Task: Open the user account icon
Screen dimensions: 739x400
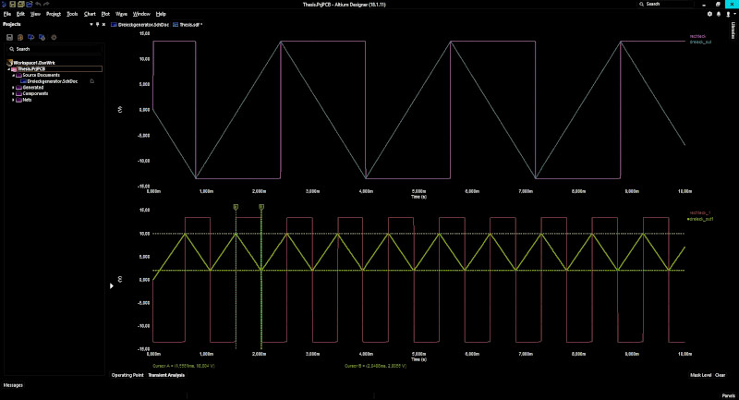Action: click(x=730, y=14)
